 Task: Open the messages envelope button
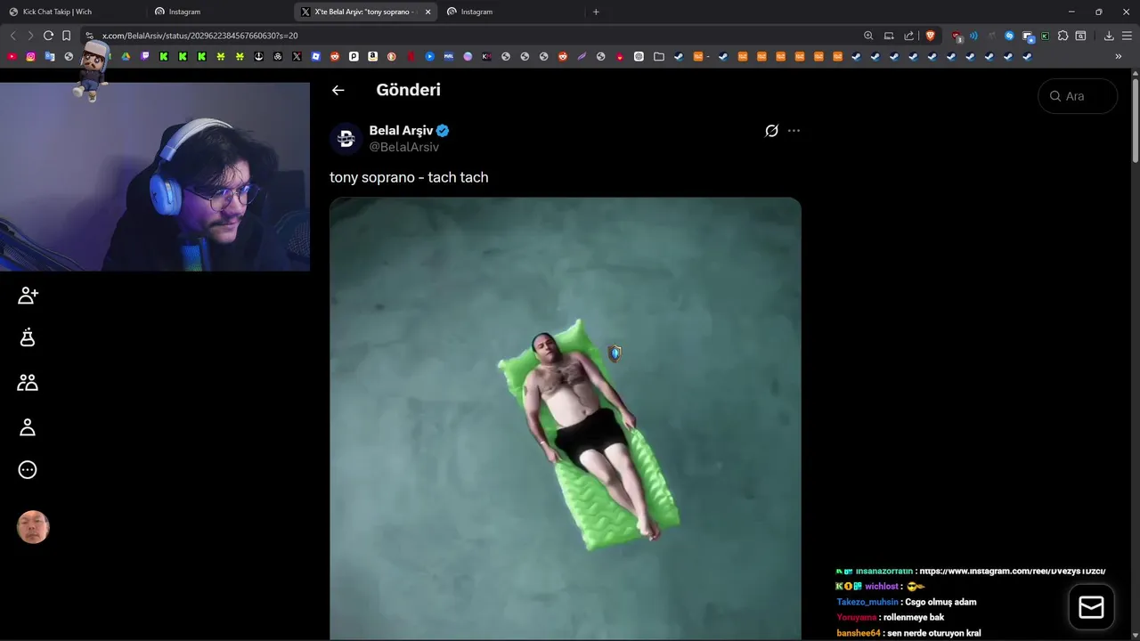(1091, 607)
